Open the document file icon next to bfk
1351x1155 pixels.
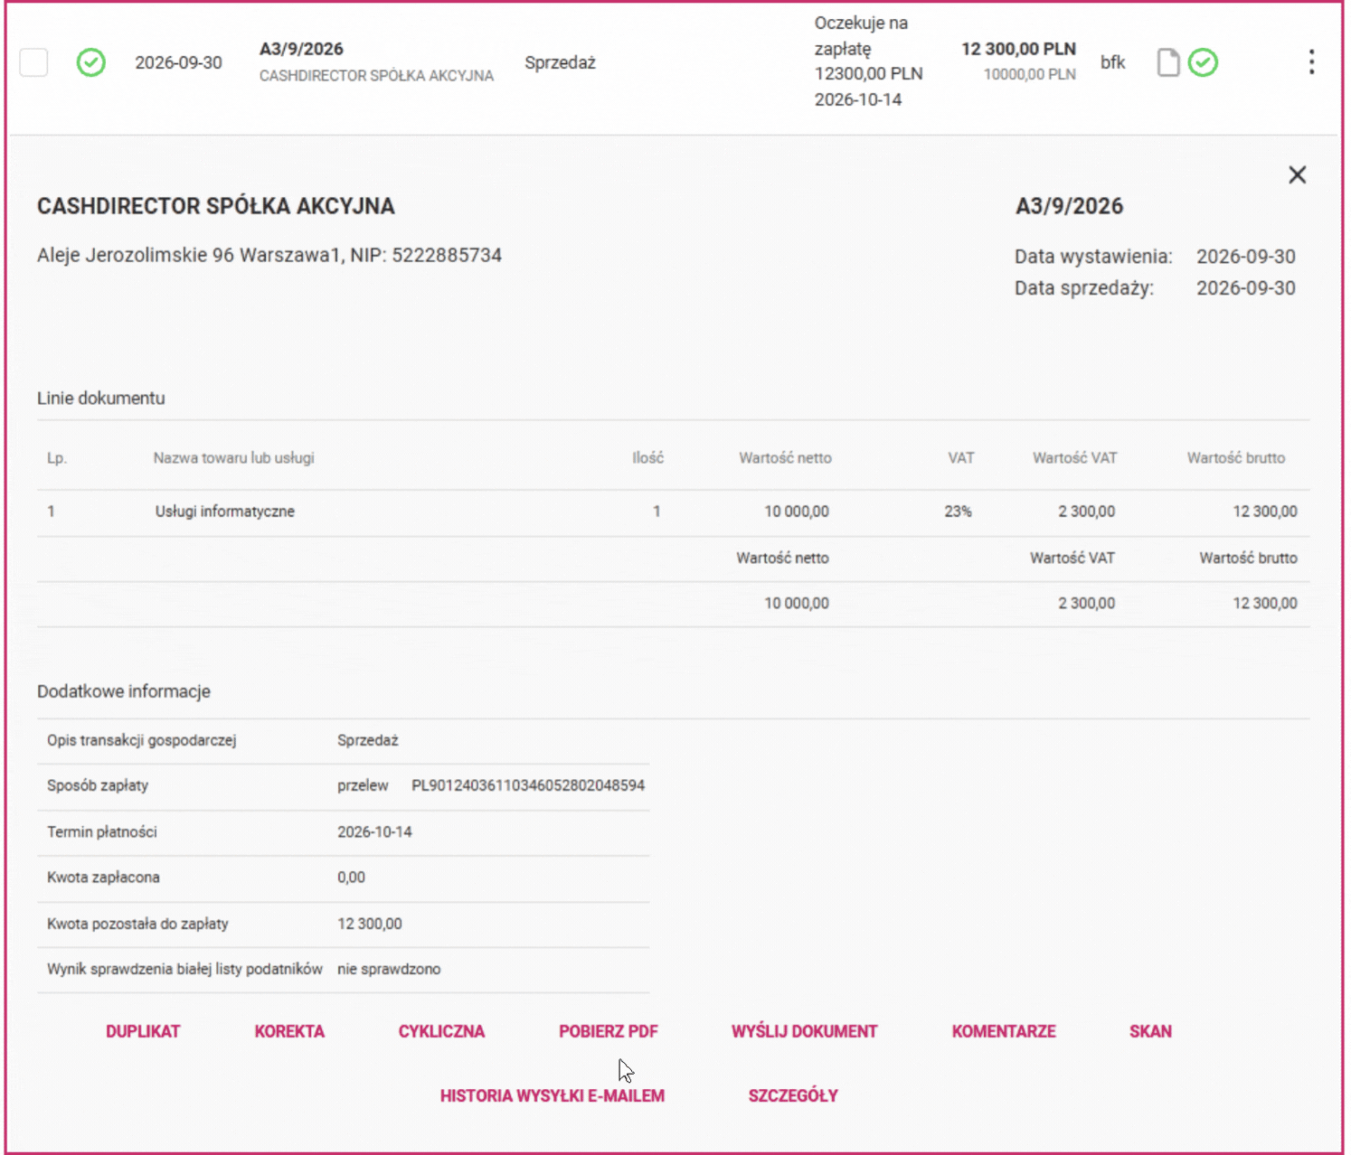(x=1168, y=62)
